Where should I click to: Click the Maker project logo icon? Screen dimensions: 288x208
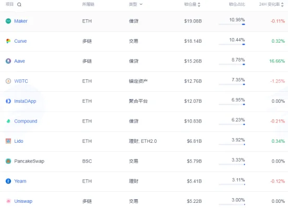(x=8, y=21)
